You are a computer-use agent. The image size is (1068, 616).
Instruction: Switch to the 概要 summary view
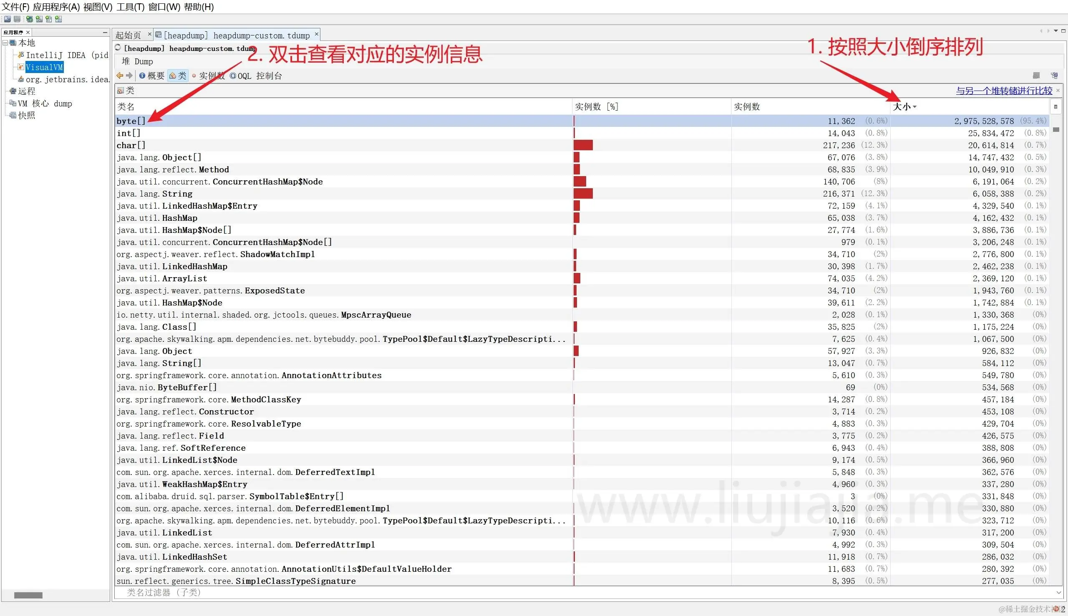(x=152, y=76)
